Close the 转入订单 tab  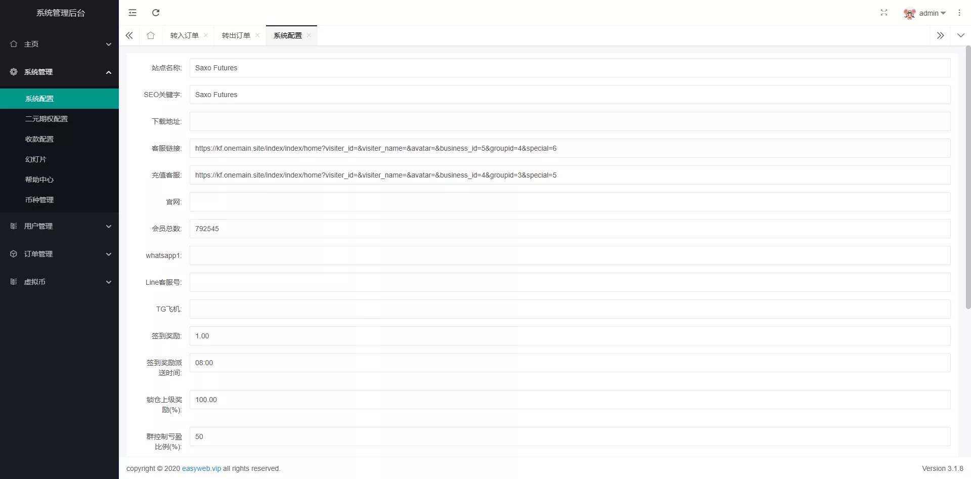coord(206,35)
